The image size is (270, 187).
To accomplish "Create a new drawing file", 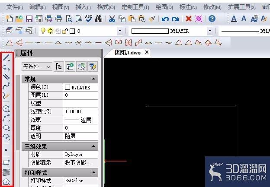I will (9, 19).
